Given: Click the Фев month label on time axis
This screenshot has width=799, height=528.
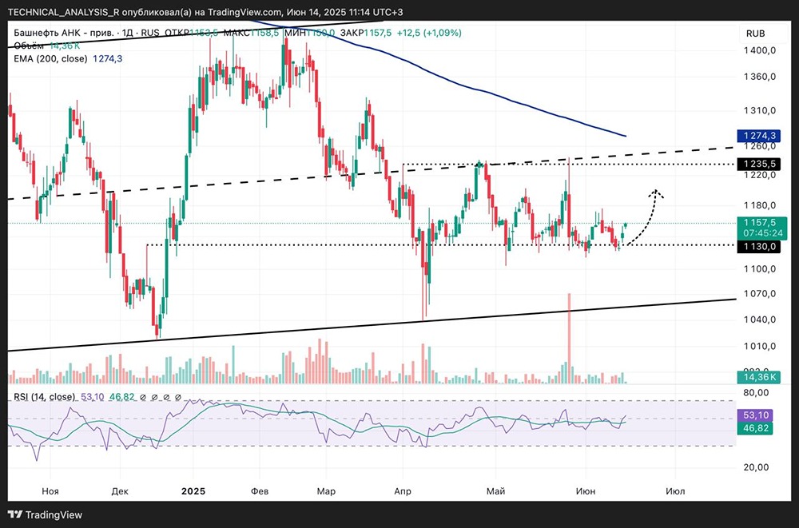Looking at the screenshot, I should pos(260,491).
